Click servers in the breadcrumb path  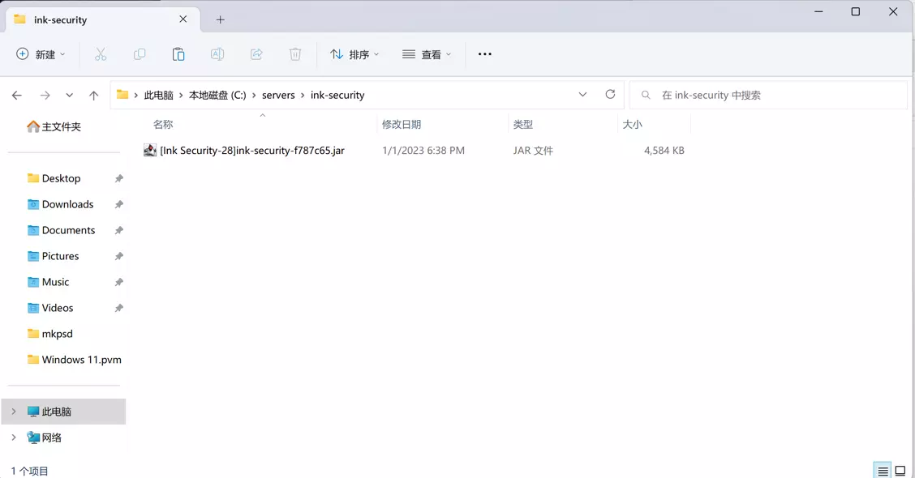click(278, 95)
